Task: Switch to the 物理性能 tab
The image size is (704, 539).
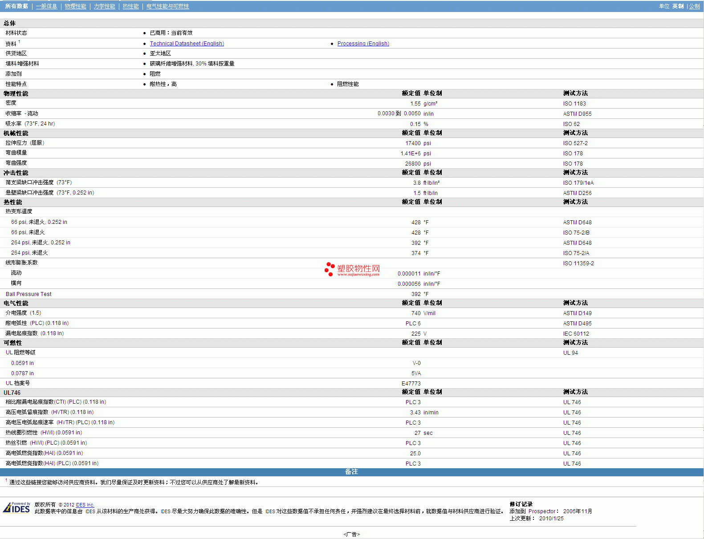Action: coord(75,6)
